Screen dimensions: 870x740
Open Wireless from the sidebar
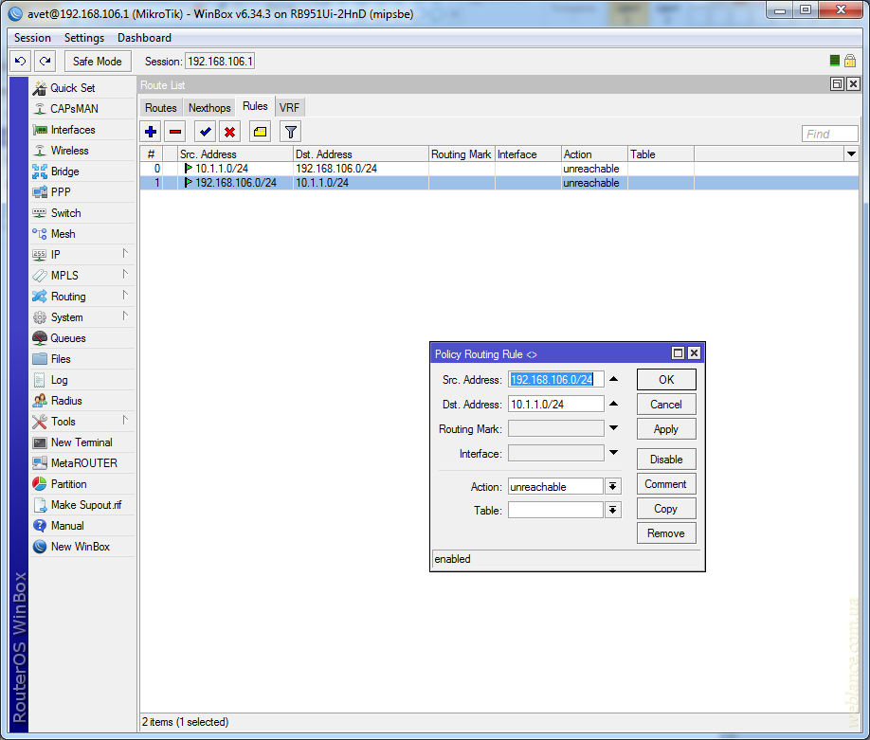pos(69,151)
